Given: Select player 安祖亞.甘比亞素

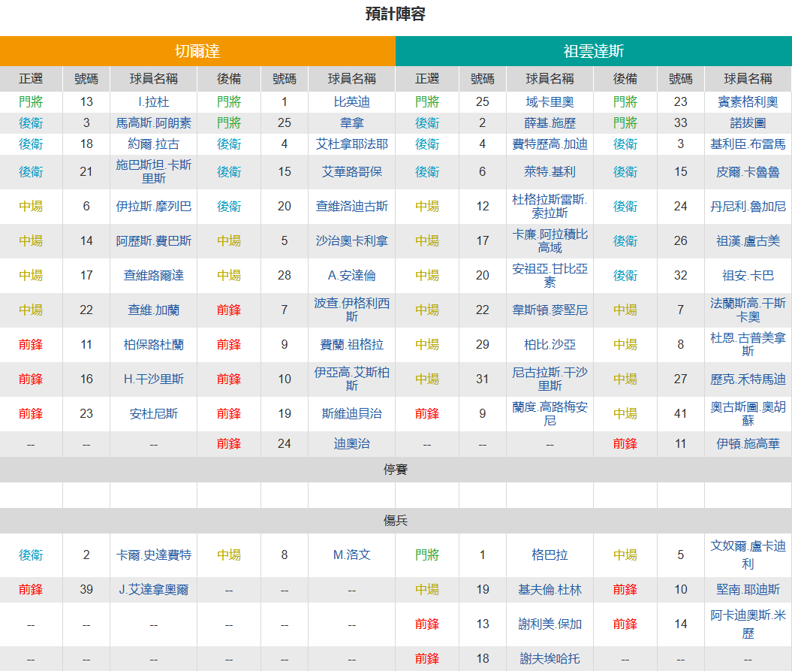Looking at the screenshot, I should (x=550, y=275).
